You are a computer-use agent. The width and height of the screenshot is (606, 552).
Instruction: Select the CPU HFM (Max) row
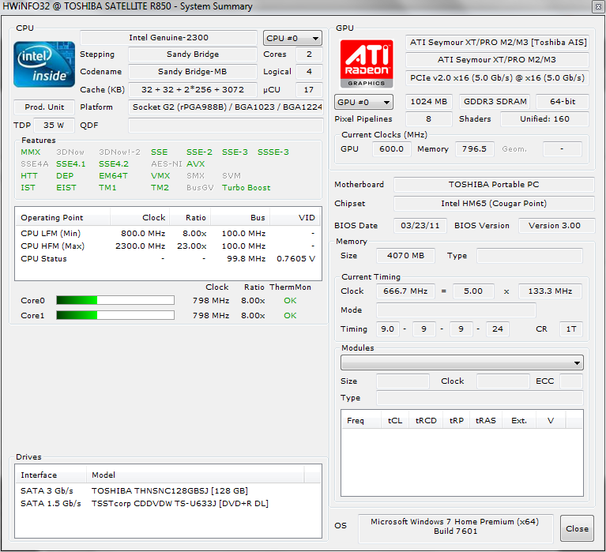tap(168, 246)
